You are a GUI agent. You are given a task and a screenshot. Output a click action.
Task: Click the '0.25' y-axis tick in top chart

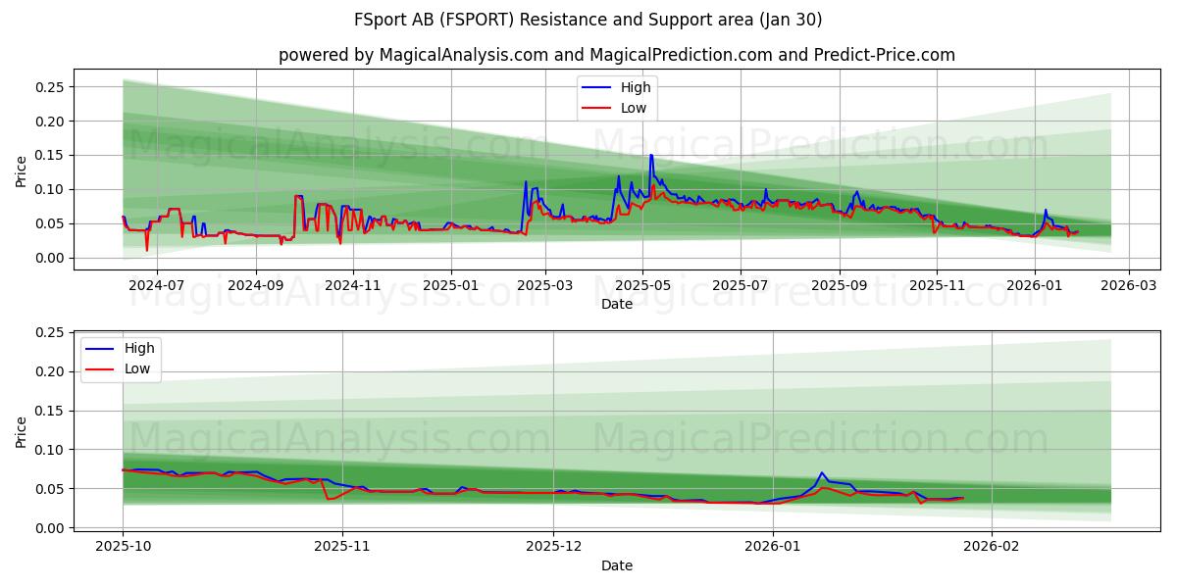[x=49, y=87]
